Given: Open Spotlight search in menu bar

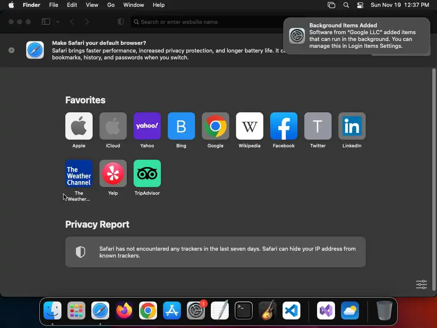Looking at the screenshot, I should (346, 5).
